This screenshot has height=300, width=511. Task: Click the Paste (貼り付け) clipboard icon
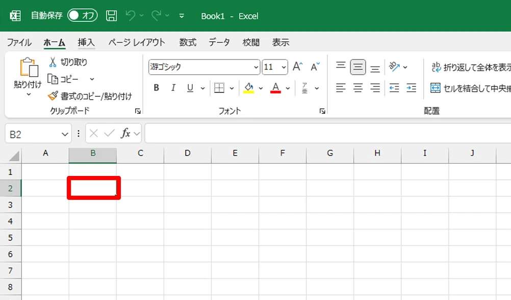(x=29, y=67)
